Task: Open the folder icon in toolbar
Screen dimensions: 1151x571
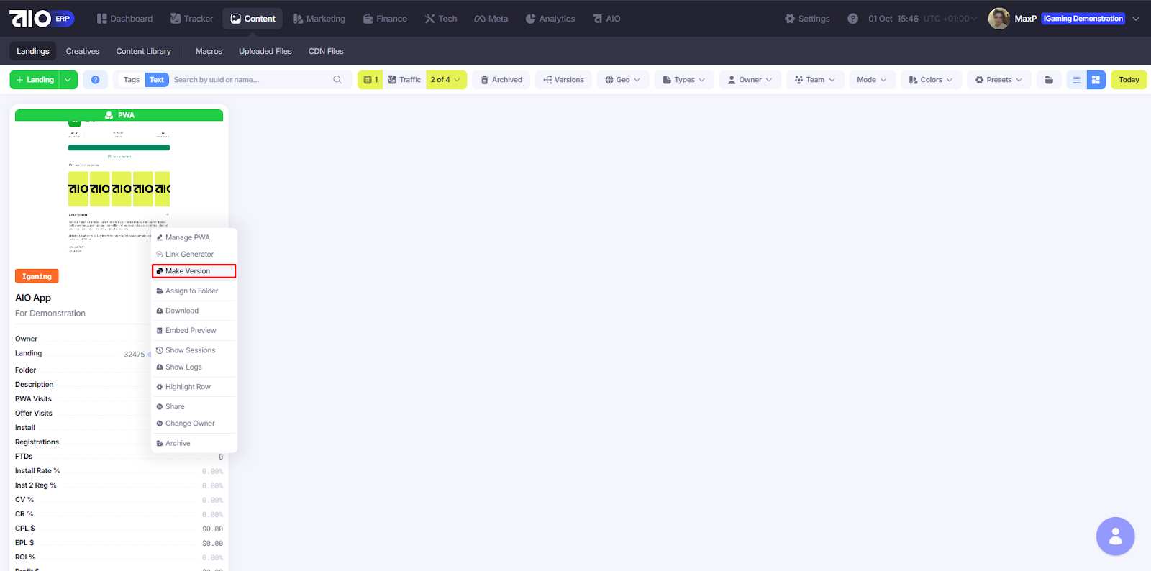Action: point(1049,80)
